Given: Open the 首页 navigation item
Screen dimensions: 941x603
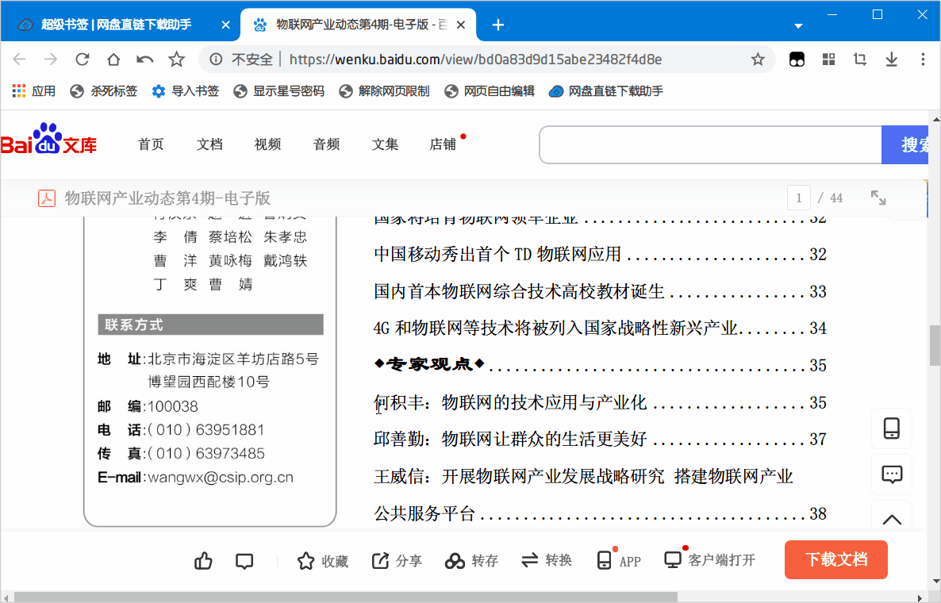Looking at the screenshot, I should [x=151, y=144].
